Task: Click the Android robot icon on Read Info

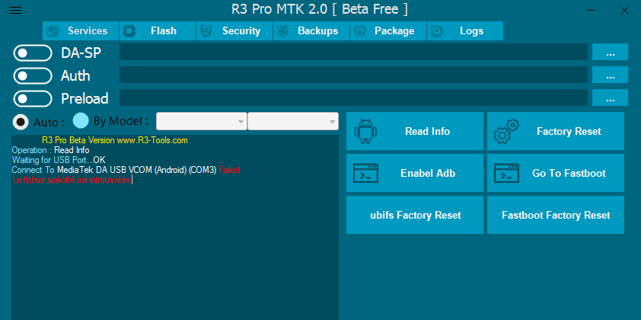Action: coord(365,131)
